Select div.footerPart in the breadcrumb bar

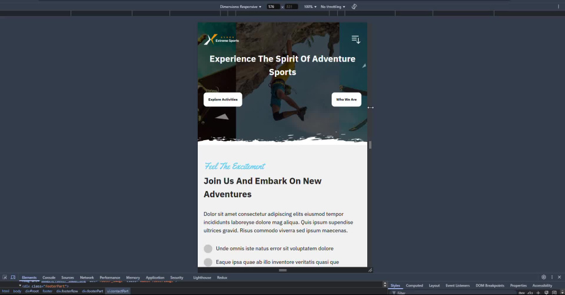pyautogui.click(x=92, y=291)
